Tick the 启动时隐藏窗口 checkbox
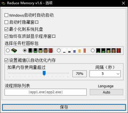The height and width of the screenshot is (113, 128). click(x=6, y=22)
